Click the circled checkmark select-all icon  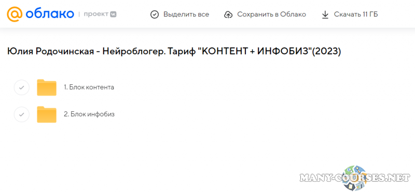154,14
